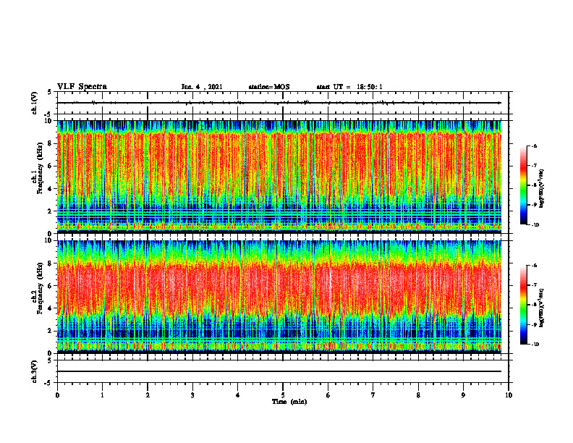This screenshot has width=573, height=443.
Task: Click the ch.1 frequency tick label "8"
Action: tap(51, 143)
